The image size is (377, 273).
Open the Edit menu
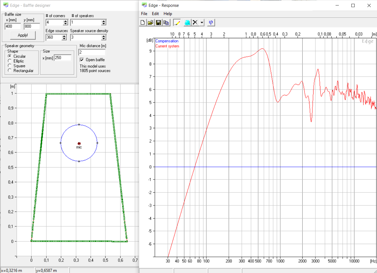tap(155, 14)
